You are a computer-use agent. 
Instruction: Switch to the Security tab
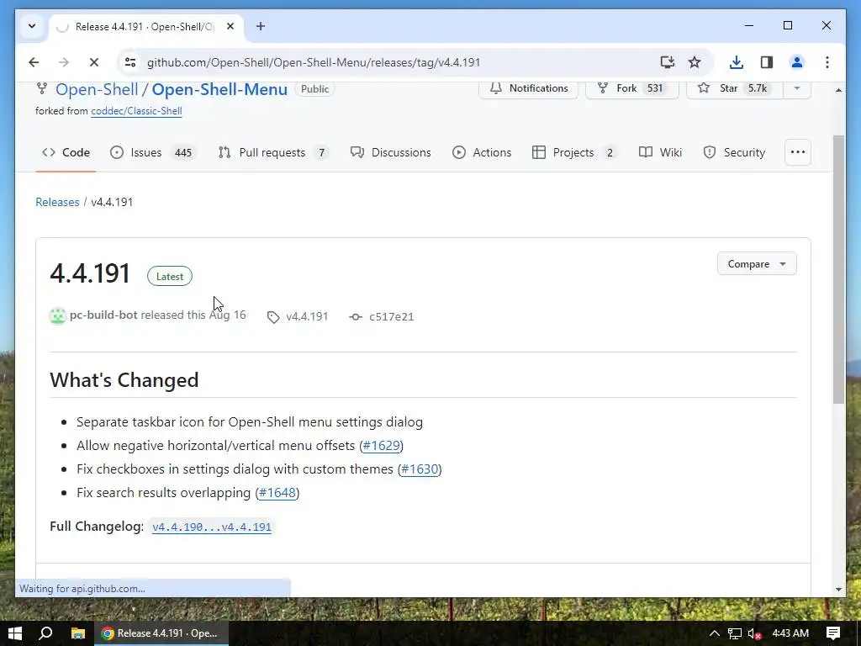pyautogui.click(x=734, y=153)
